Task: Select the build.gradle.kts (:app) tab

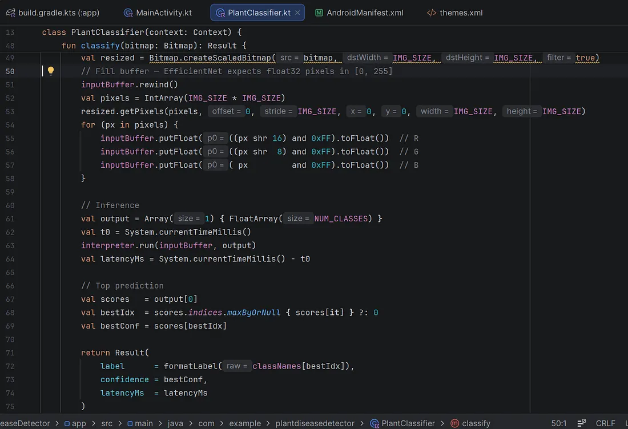Action: (53, 13)
